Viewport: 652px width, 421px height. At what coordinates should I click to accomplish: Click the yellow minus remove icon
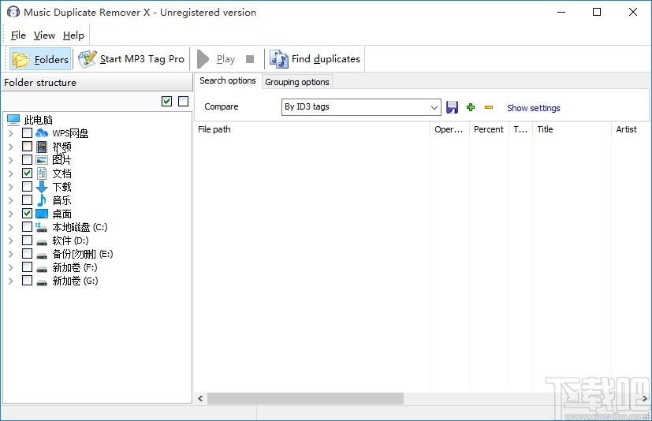489,107
